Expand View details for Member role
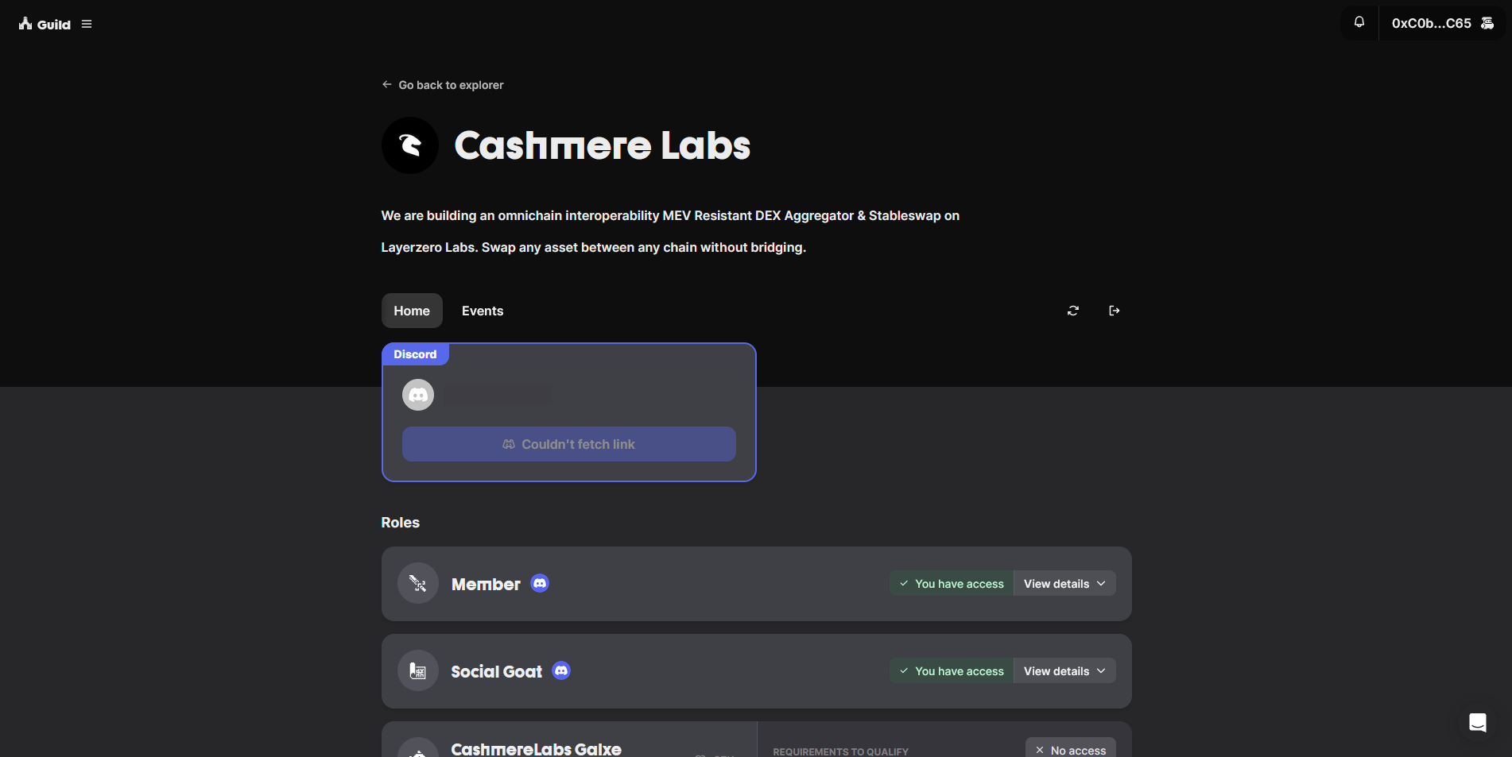1512x757 pixels. (x=1064, y=584)
